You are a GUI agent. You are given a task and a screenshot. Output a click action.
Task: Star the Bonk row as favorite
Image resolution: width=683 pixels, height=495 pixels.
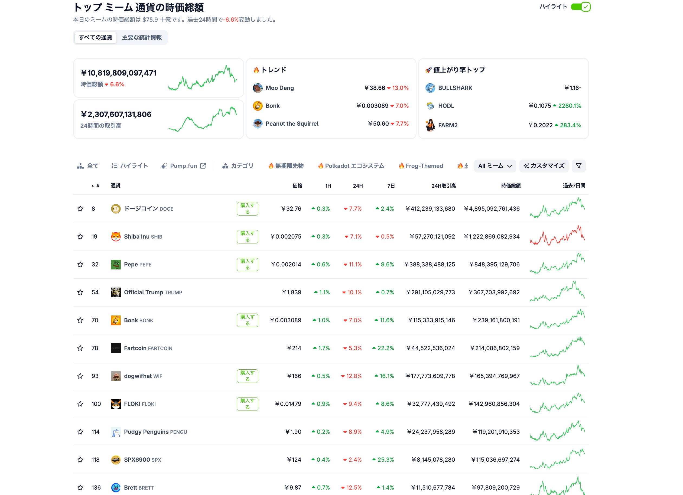[80, 320]
